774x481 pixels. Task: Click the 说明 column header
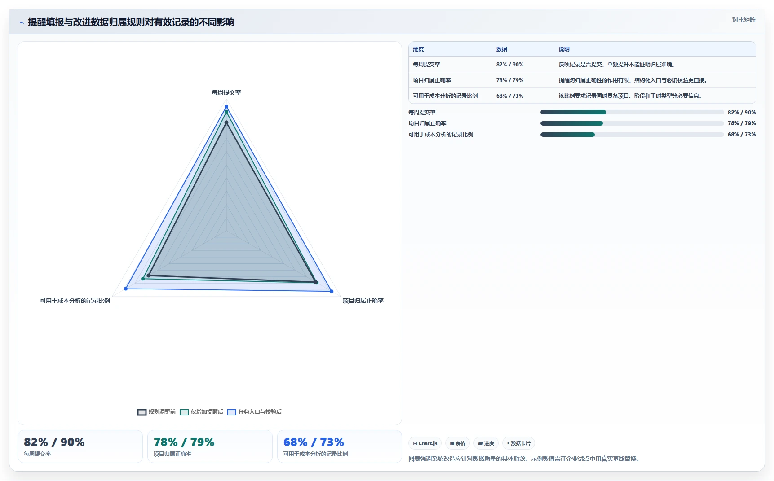[x=564, y=49]
